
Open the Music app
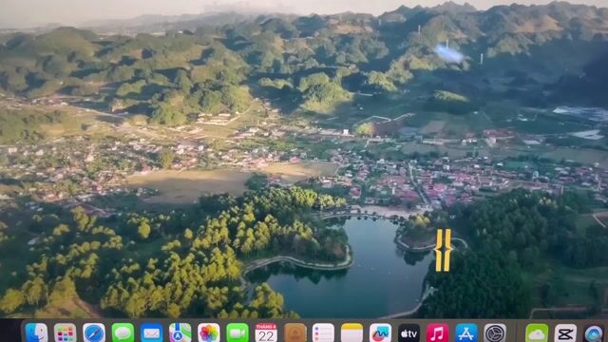tap(438, 333)
